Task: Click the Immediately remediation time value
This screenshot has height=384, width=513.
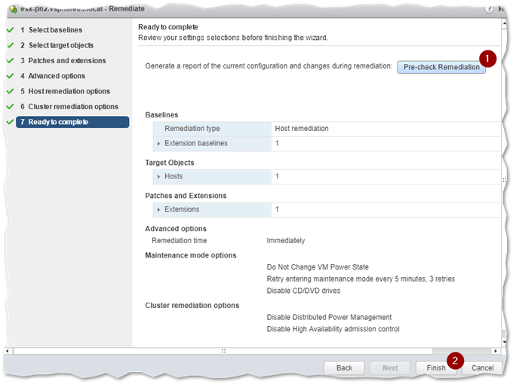Action: click(286, 241)
